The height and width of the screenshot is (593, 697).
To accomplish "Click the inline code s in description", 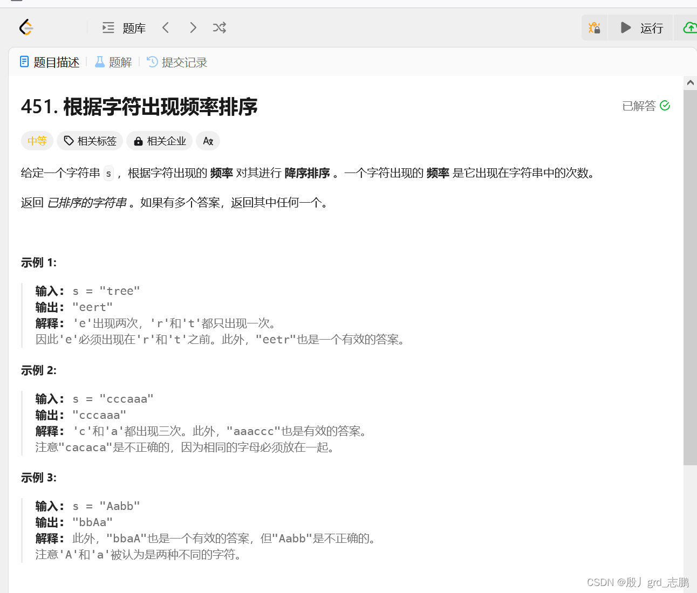I will [108, 173].
